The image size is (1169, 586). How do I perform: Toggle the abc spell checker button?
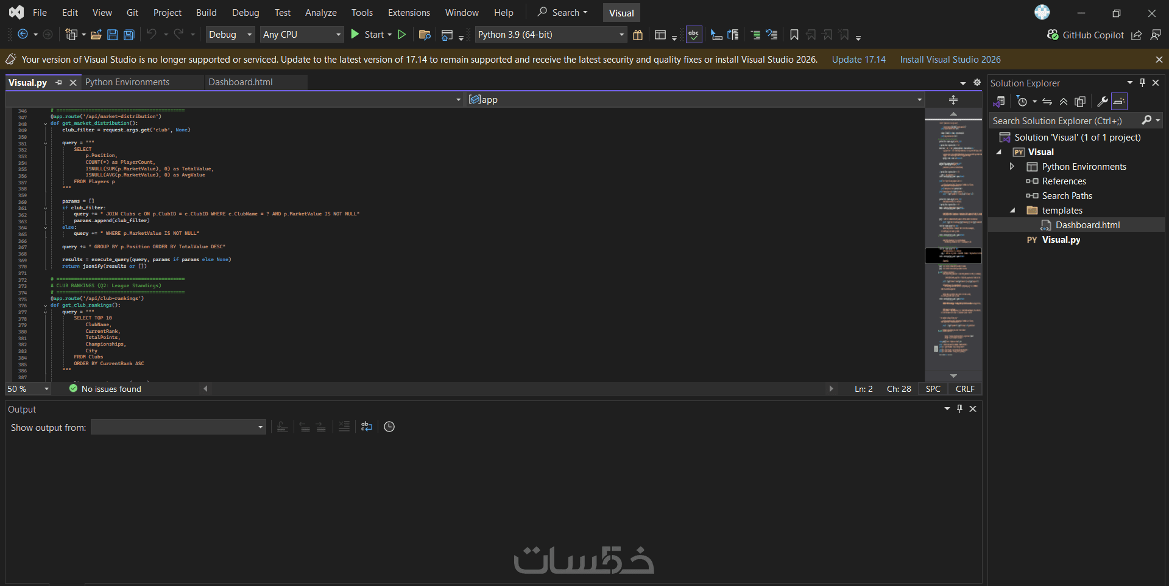[694, 35]
